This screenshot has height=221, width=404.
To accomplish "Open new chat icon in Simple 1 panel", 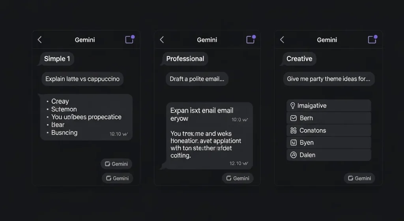I will [129, 39].
